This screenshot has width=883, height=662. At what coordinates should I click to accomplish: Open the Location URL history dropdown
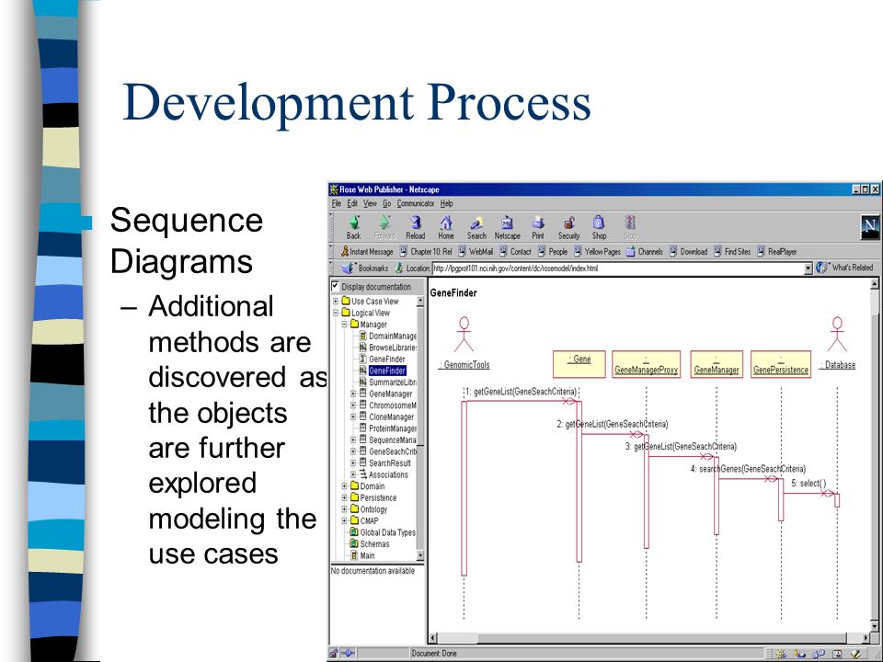coord(808,268)
